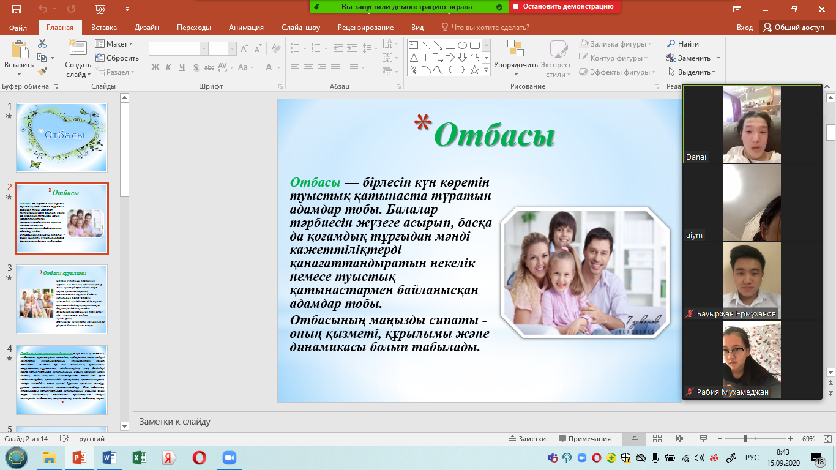Click the zoom slider handle
This screenshot has width=836, height=470.
(x=745, y=439)
